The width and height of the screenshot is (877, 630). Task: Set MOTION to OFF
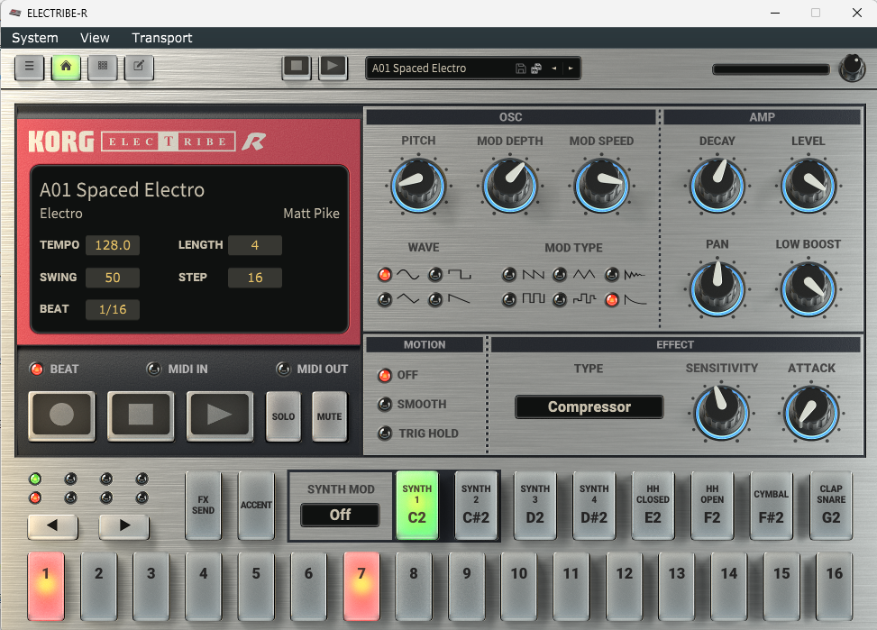click(385, 375)
